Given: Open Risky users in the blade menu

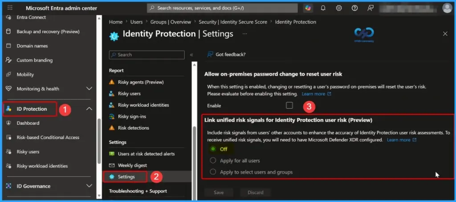Looking at the screenshot, I should click(x=129, y=94).
